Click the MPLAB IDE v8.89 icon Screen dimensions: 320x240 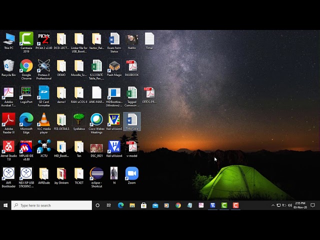tap(26, 147)
